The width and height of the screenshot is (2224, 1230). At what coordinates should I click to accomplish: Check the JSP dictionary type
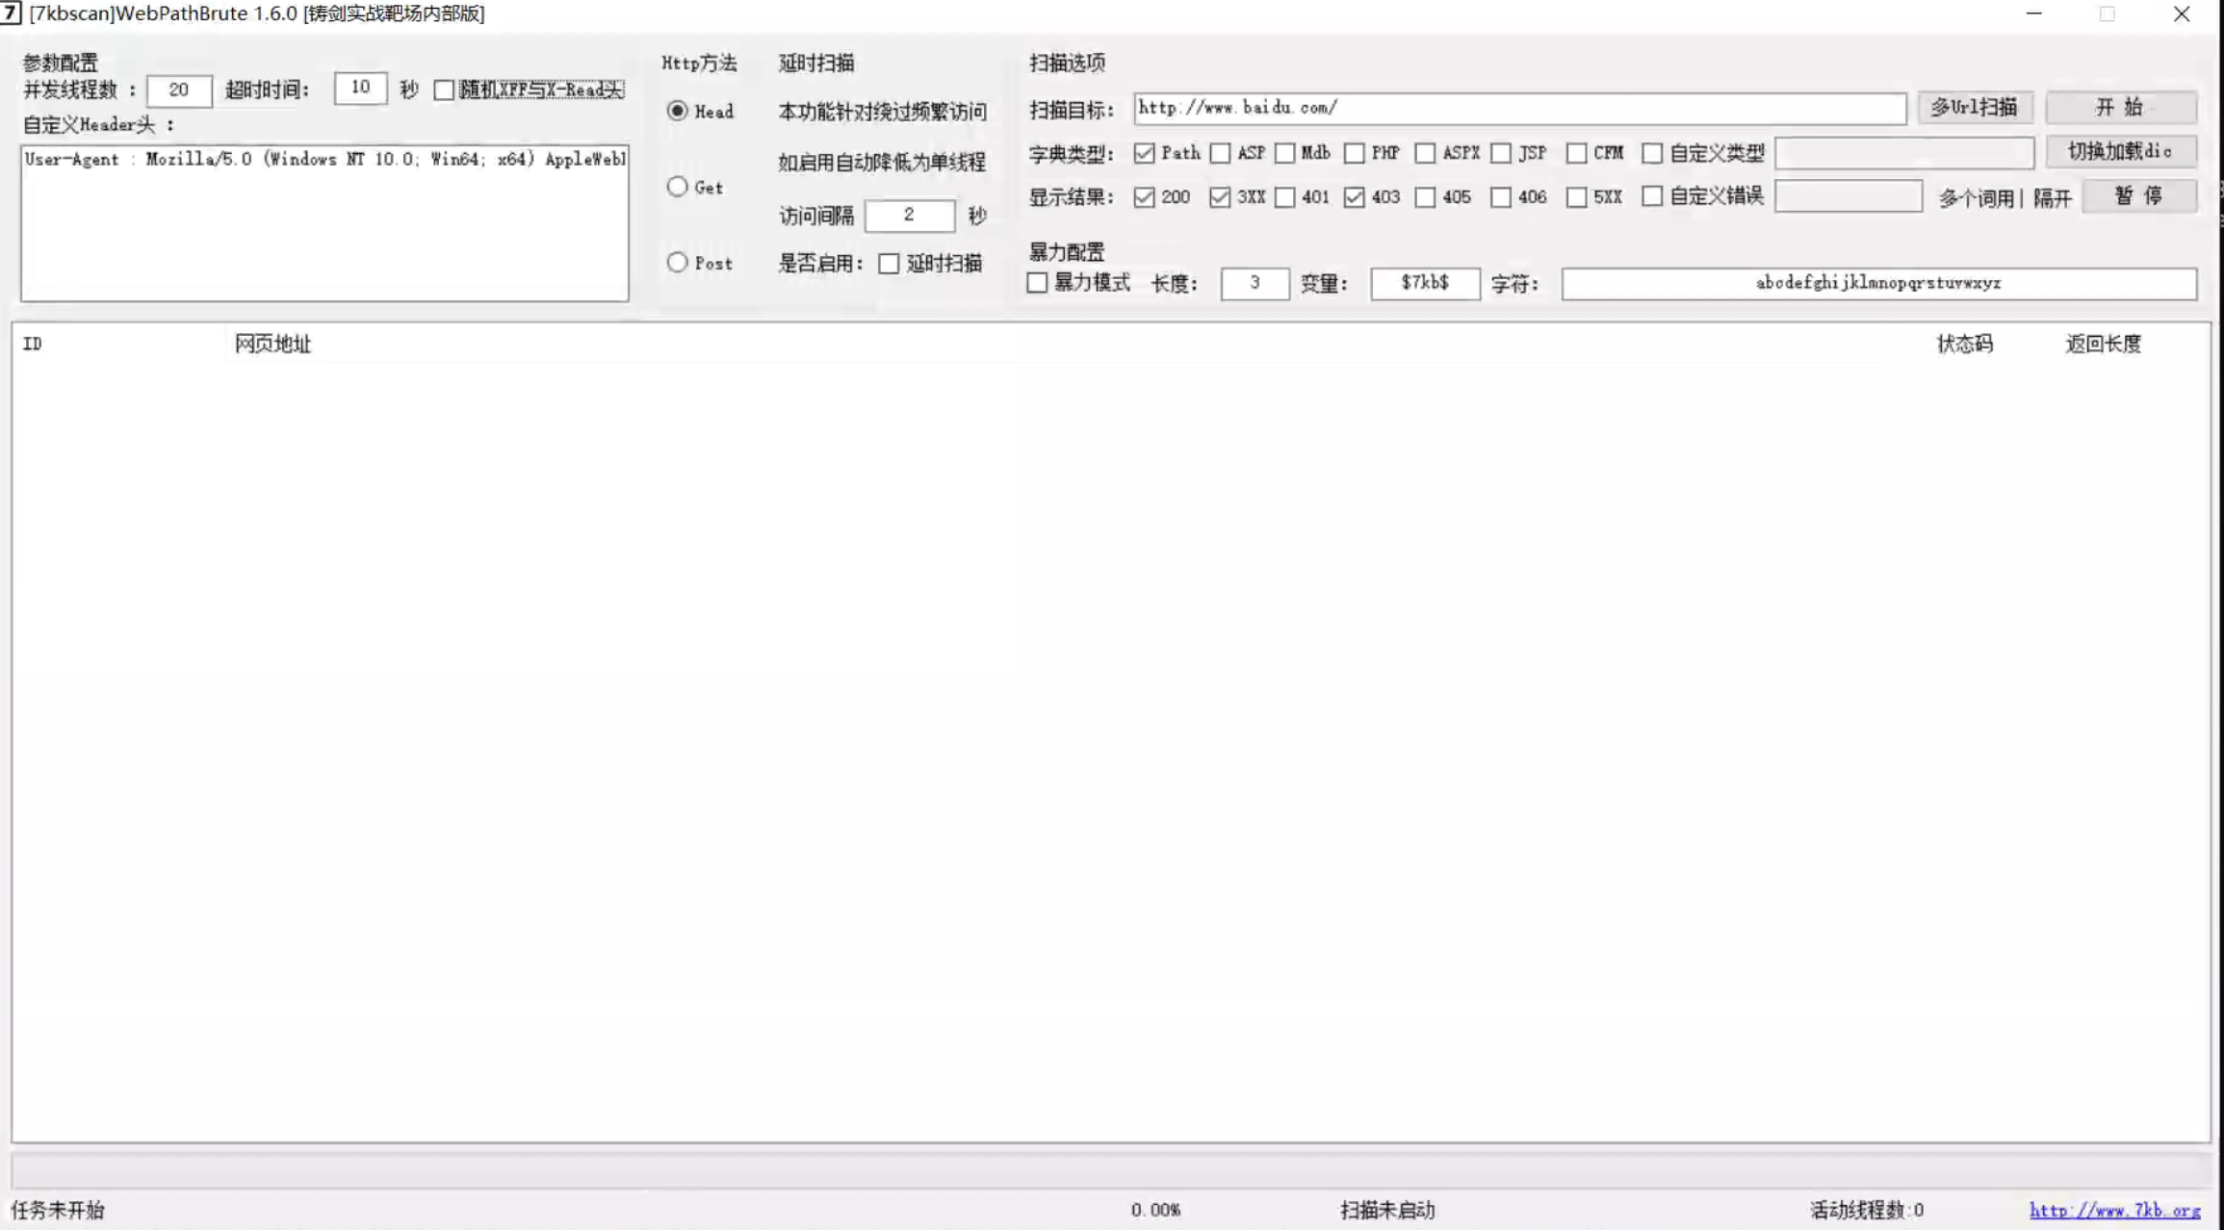click(x=1501, y=152)
